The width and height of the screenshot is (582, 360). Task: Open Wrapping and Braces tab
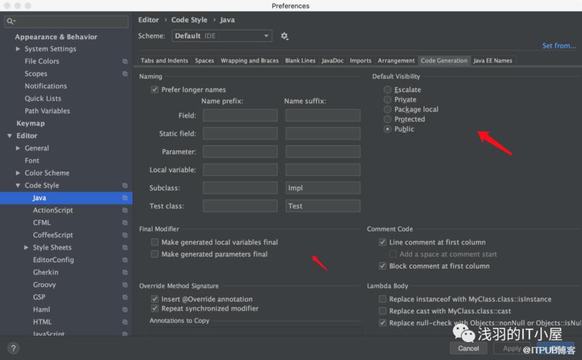(249, 60)
